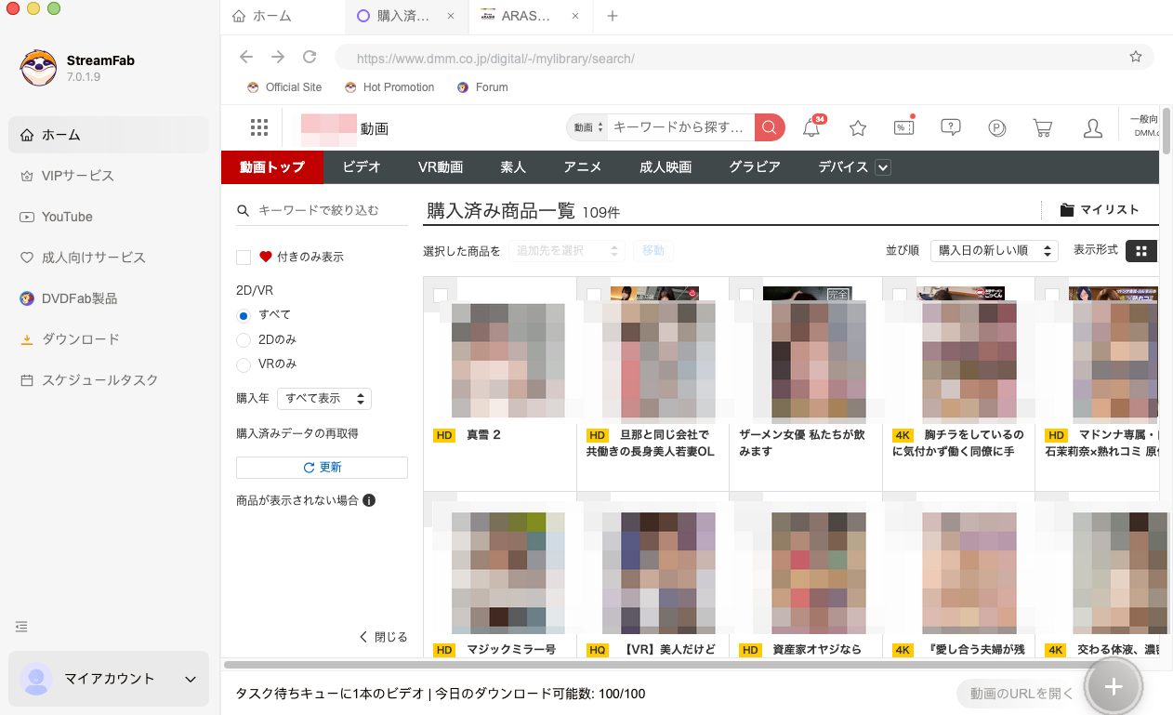Open the 動画 search category selector
1173x715 pixels.
[588, 127]
